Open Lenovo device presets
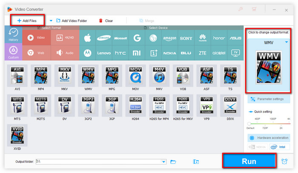The image size is (298, 173). pyautogui.click(x=104, y=53)
